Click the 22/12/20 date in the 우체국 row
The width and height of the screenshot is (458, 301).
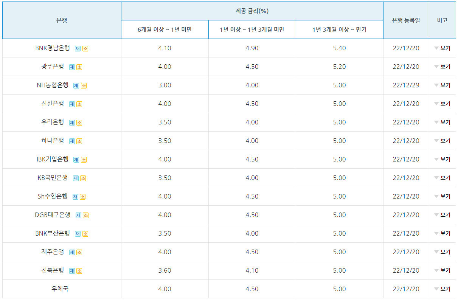click(406, 289)
